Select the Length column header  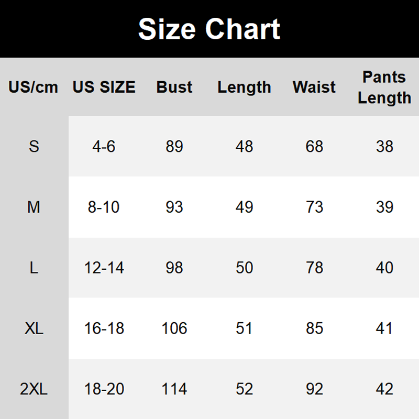244,87
